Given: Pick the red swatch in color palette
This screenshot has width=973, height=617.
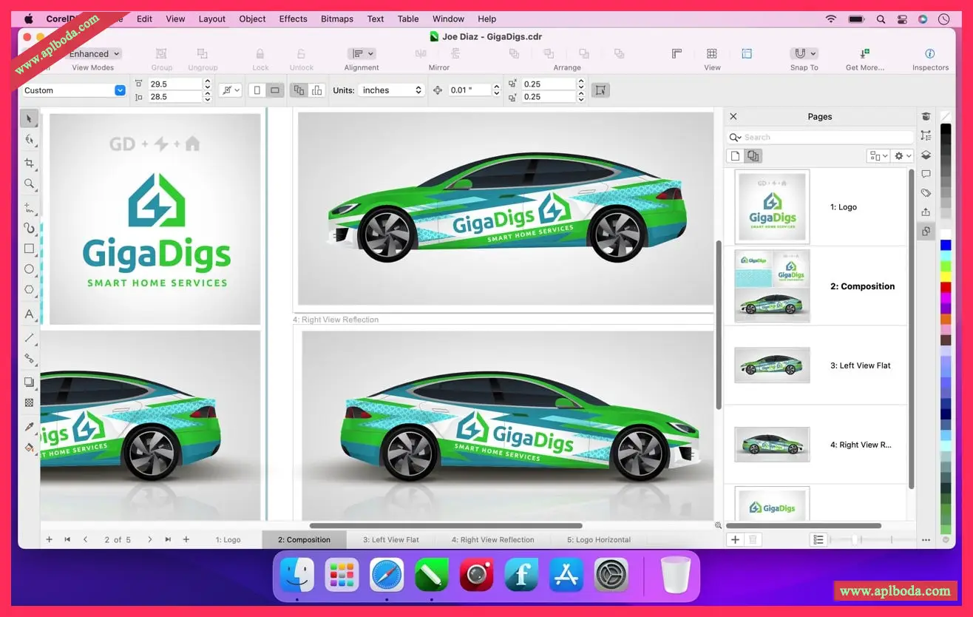Looking at the screenshot, I should click(946, 287).
